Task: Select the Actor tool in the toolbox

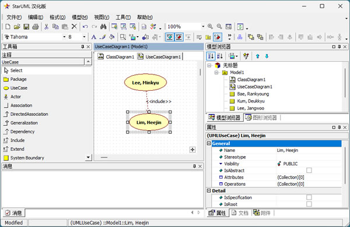Action: coord(46,97)
